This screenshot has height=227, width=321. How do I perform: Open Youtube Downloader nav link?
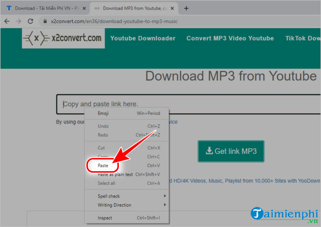click(143, 38)
